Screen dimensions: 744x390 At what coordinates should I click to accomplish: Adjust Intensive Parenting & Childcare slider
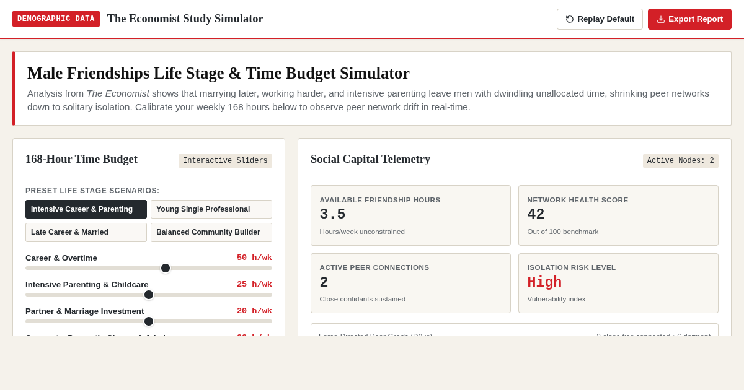(x=149, y=295)
